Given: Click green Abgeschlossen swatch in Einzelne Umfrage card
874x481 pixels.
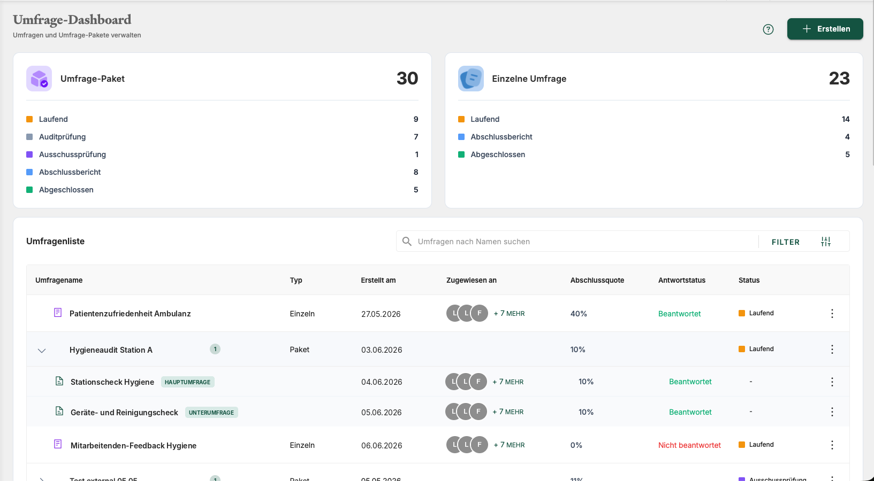Looking at the screenshot, I should (x=461, y=154).
